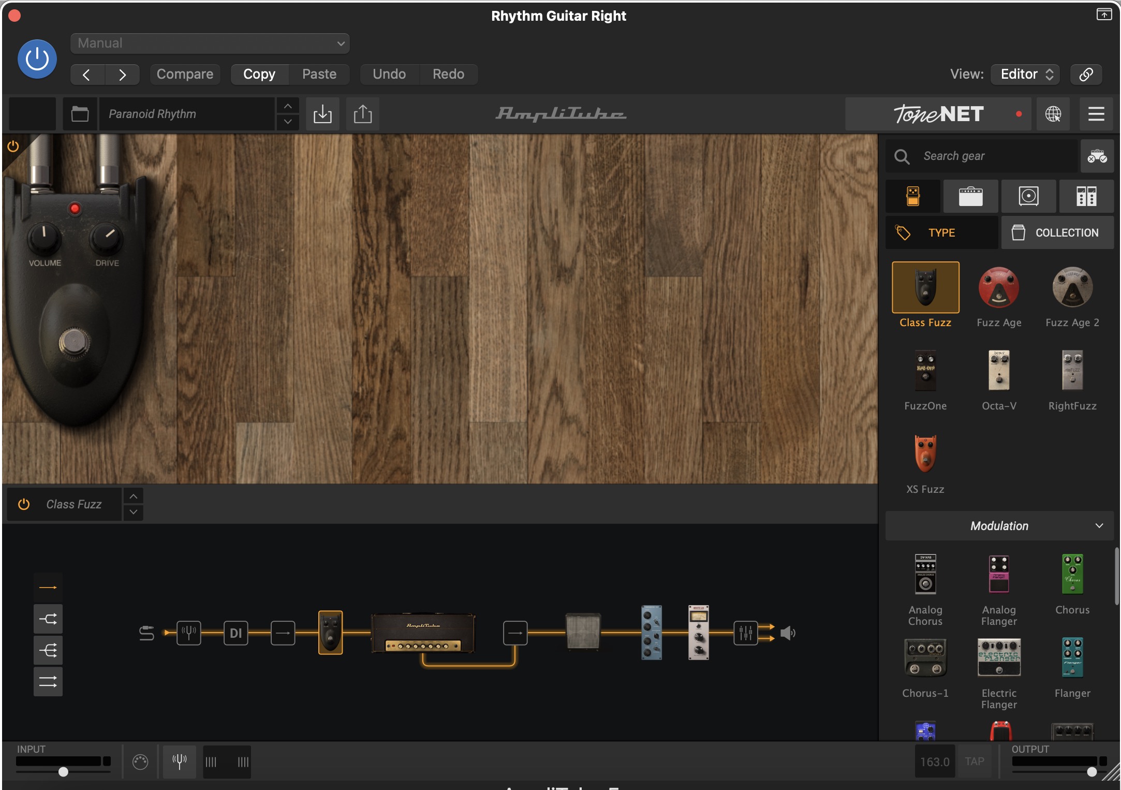Select the amplifier gear category
This screenshot has width=1121, height=790.
[x=971, y=196]
